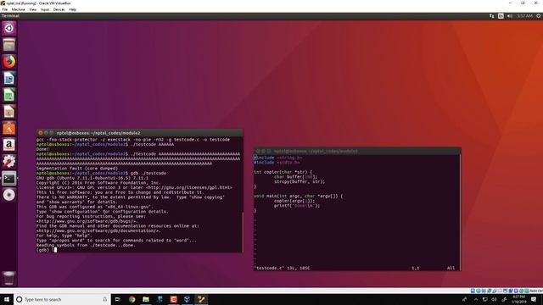
Task: Open the Ubuntu Dash search launcher icon
Action: click(9, 28)
